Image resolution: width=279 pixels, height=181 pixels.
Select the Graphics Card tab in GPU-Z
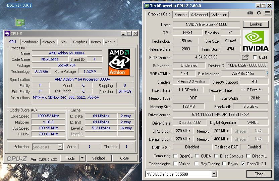point(159,14)
